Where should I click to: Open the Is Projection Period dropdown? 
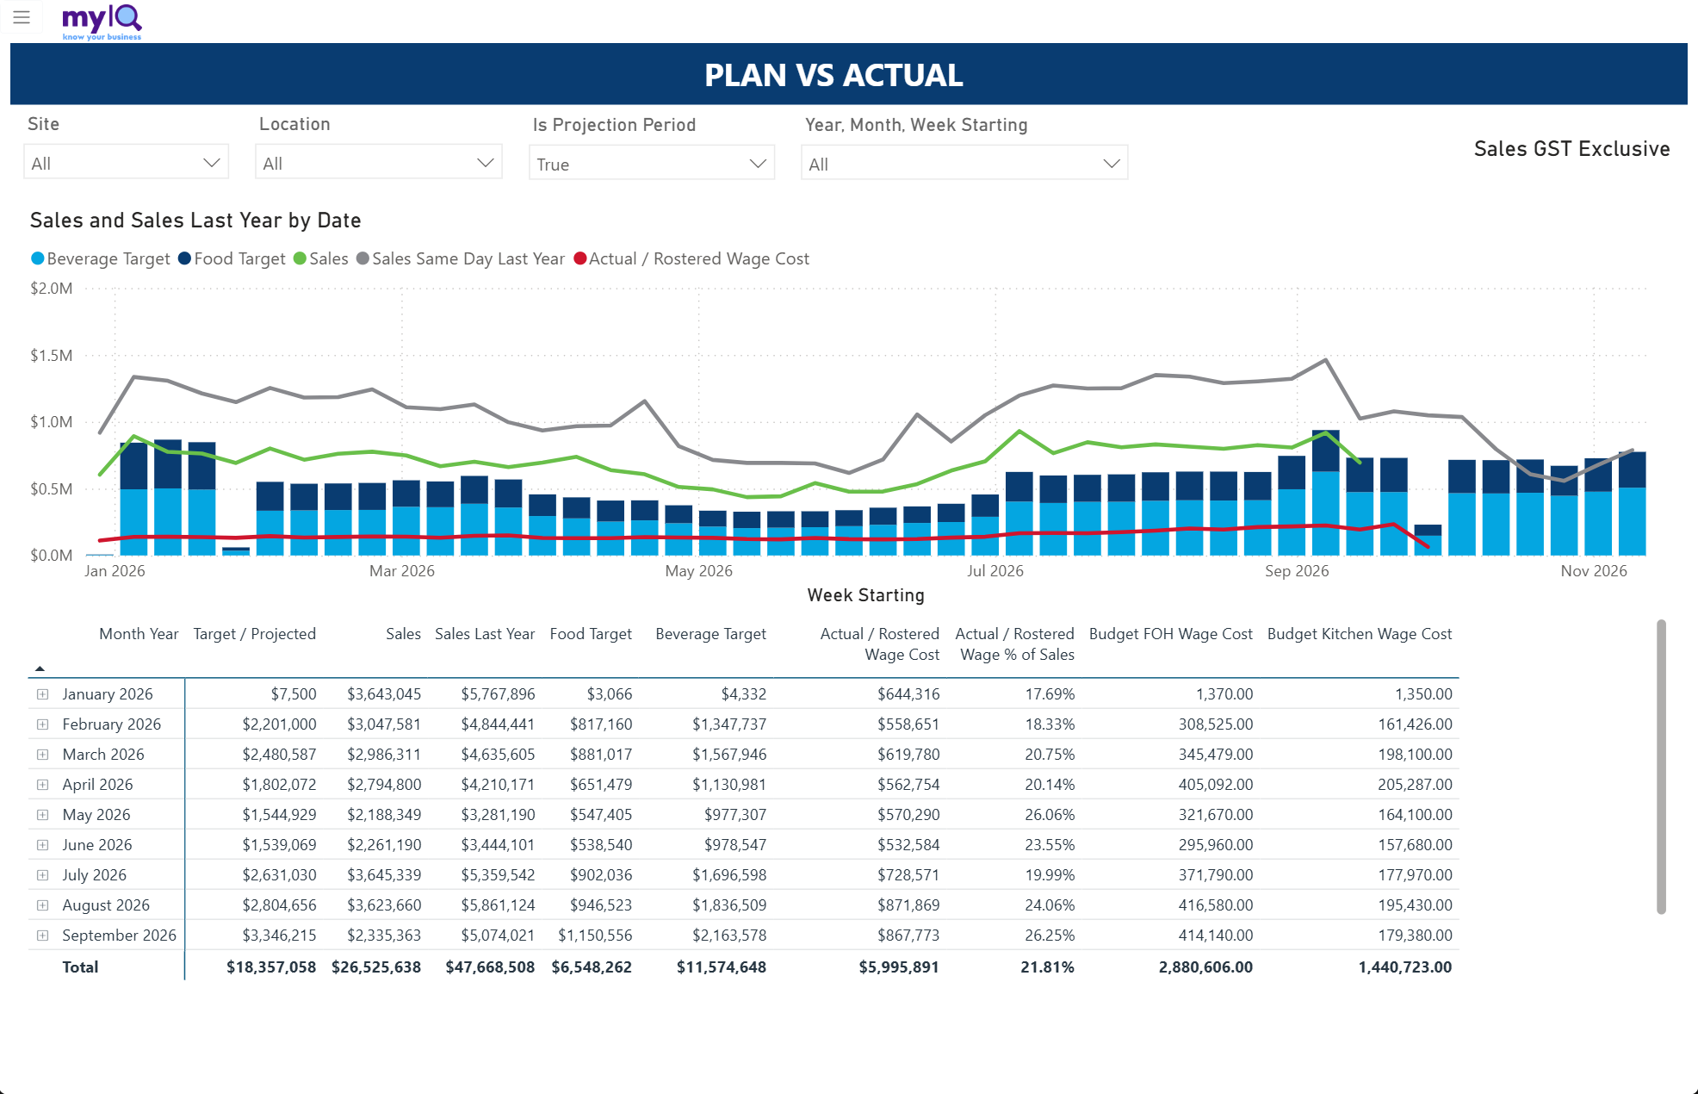652,164
